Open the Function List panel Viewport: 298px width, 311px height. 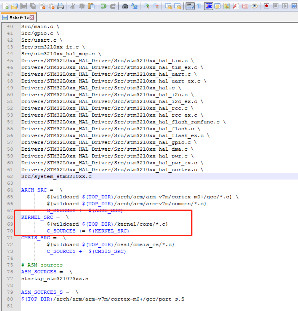pyautogui.click(x=236, y=6)
